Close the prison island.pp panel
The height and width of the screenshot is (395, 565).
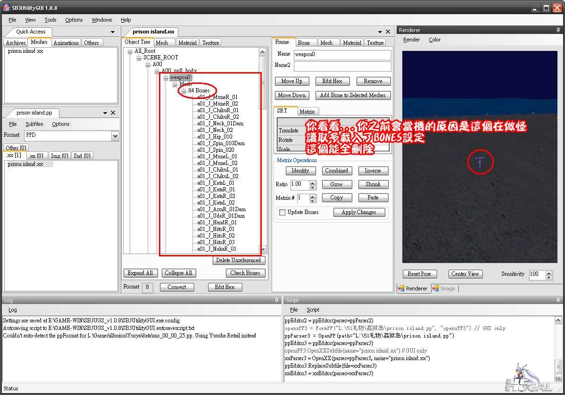click(113, 113)
